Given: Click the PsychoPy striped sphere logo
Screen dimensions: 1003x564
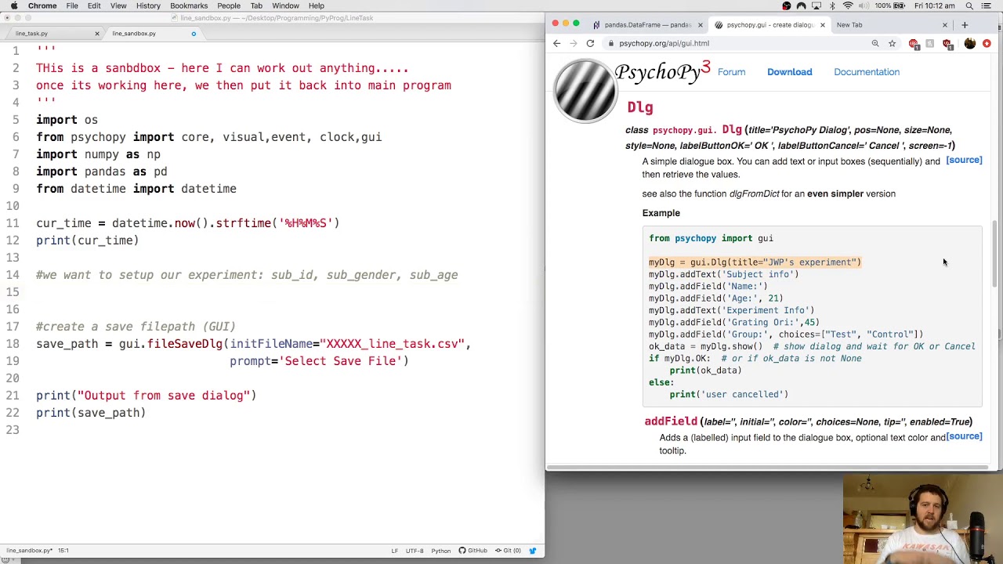Looking at the screenshot, I should (585, 92).
